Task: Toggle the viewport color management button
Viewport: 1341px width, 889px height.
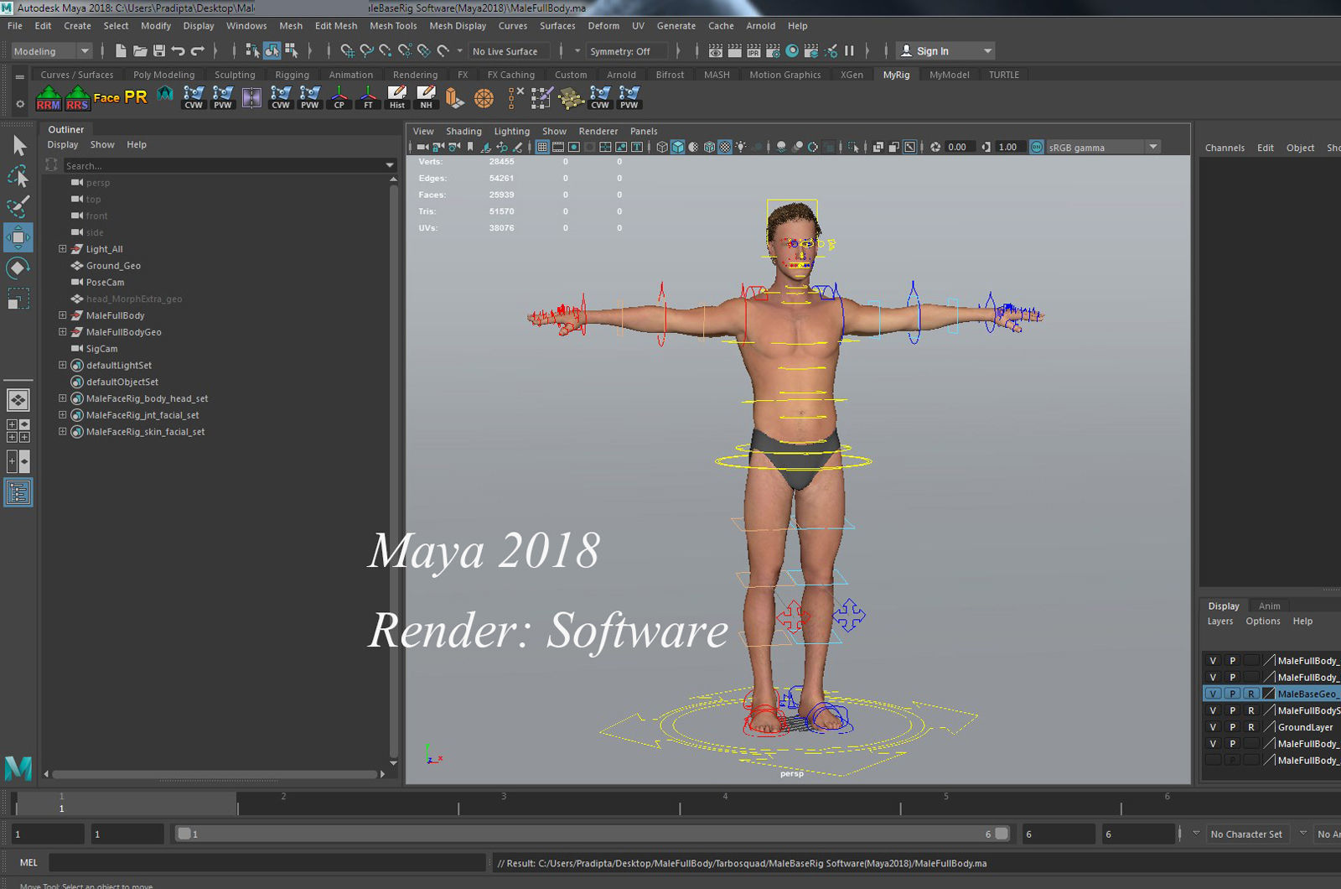Action: point(1037,147)
